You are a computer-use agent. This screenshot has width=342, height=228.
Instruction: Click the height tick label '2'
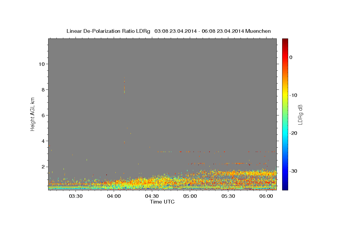[43, 167]
